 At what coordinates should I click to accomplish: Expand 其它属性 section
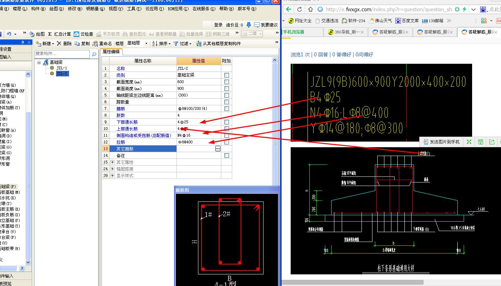112,162
